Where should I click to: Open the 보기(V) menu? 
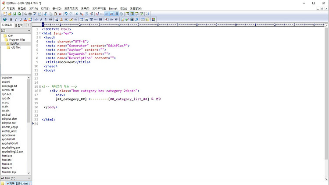(x=33, y=8)
